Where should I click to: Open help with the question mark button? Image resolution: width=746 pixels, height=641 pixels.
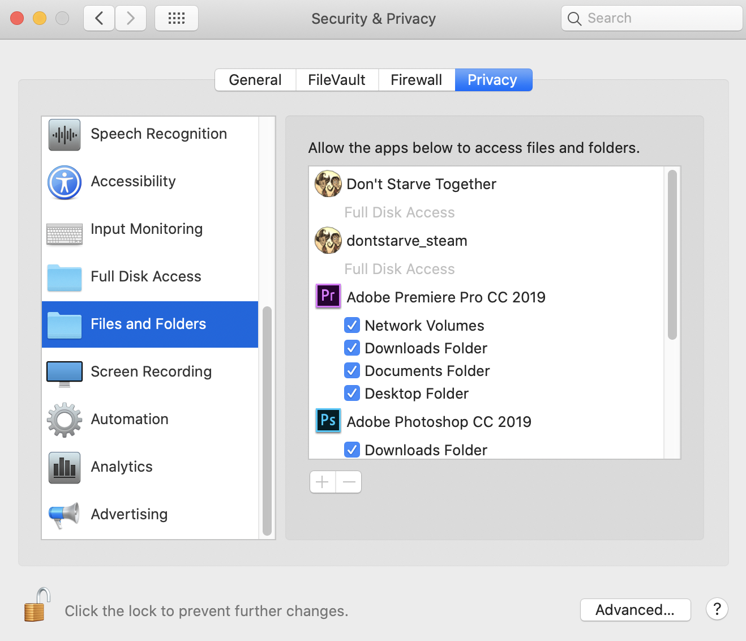[717, 609]
